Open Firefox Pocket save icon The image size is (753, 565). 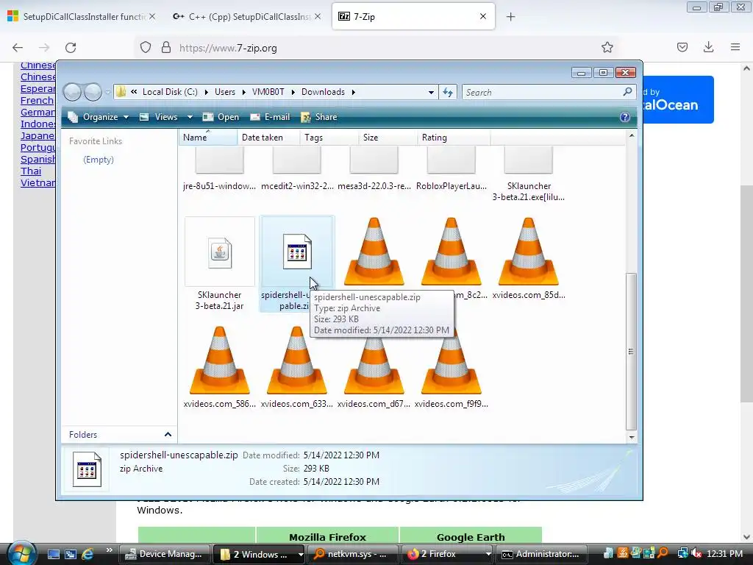[x=682, y=47]
